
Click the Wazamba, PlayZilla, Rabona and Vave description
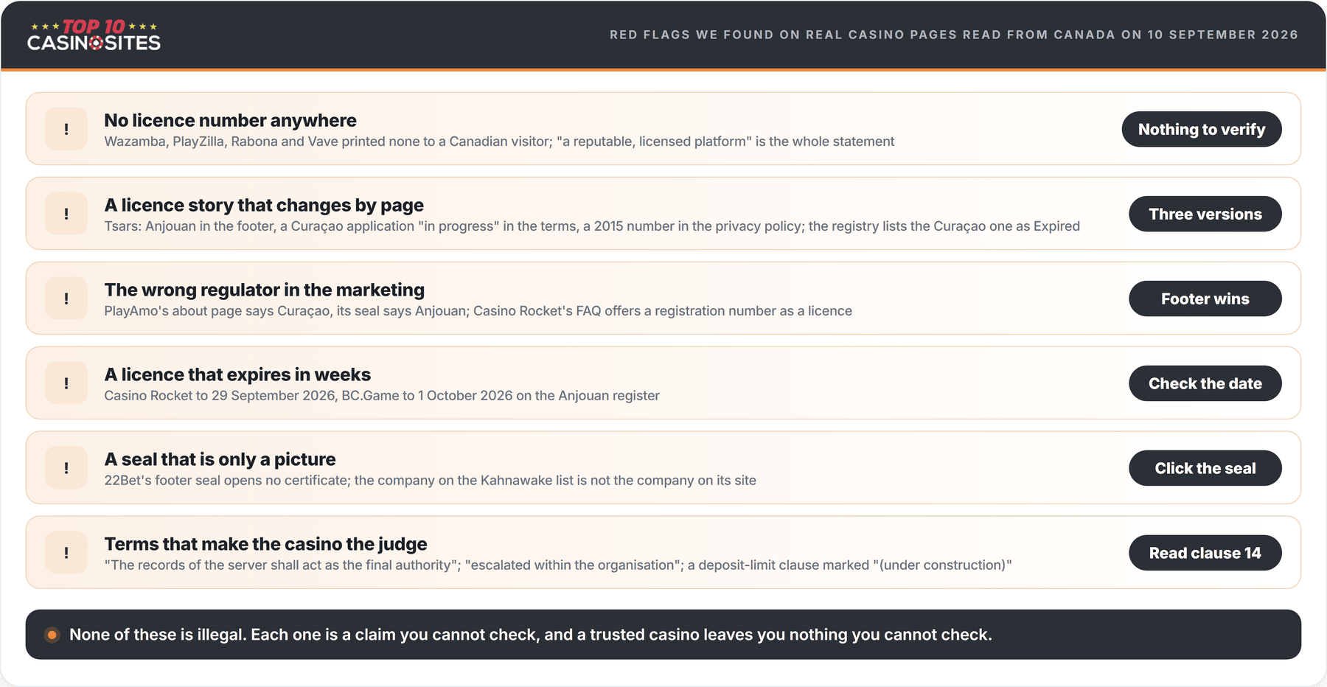499,142
